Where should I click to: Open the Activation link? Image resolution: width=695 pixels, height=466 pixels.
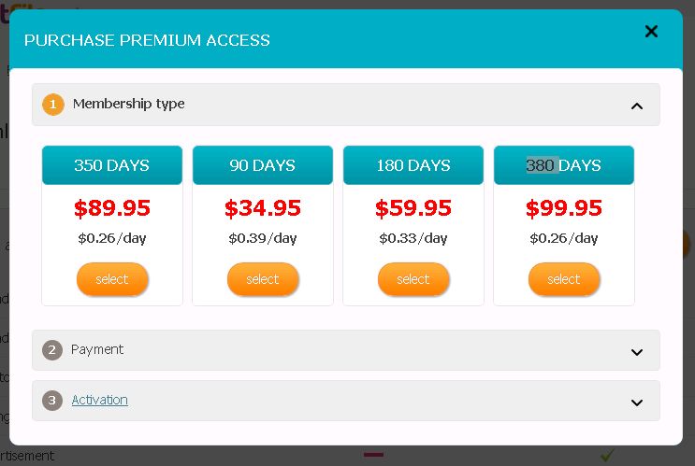100,400
